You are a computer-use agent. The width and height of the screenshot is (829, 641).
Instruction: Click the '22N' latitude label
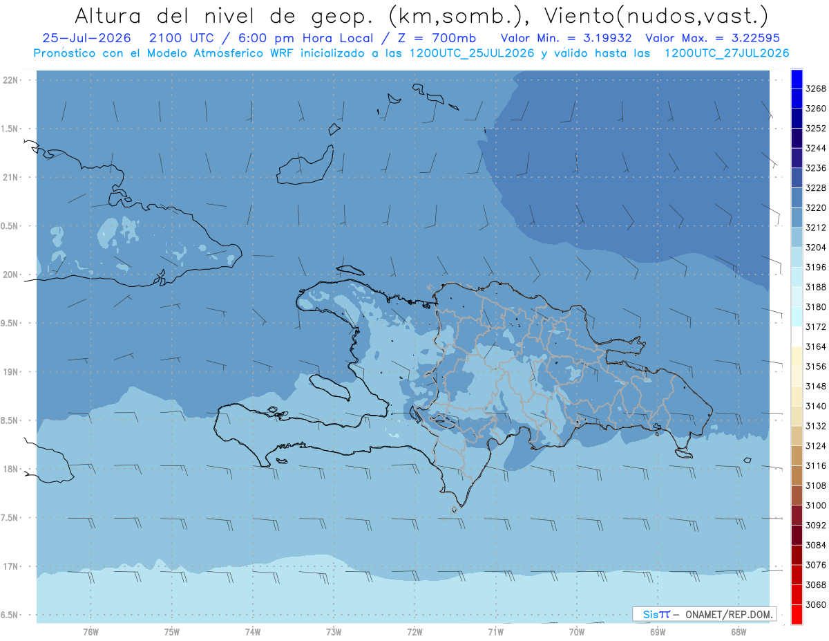12,80
